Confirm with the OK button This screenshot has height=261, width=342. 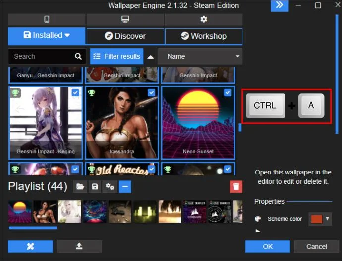pos(268,247)
